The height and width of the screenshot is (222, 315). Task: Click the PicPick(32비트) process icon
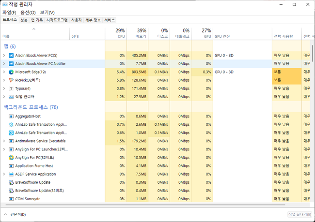11,80
